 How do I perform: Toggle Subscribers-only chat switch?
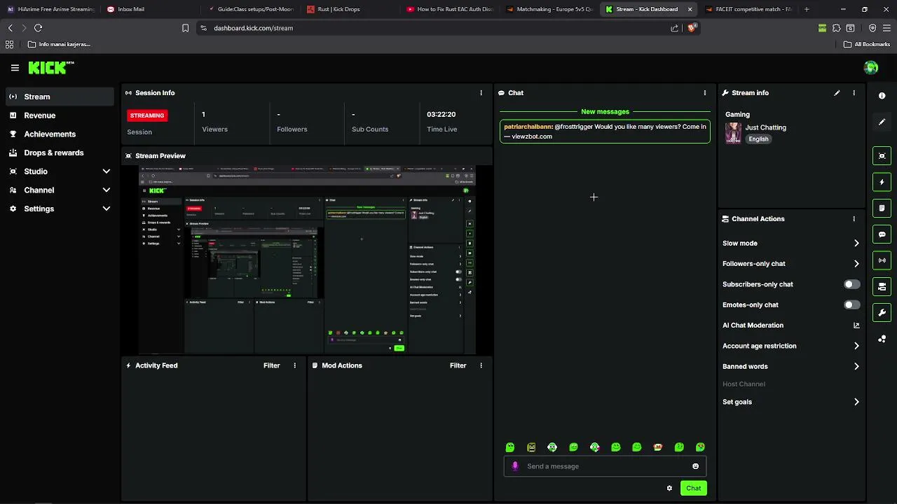tap(851, 284)
